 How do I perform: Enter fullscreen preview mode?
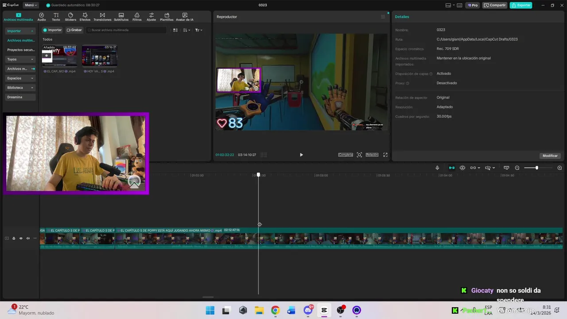point(385,155)
